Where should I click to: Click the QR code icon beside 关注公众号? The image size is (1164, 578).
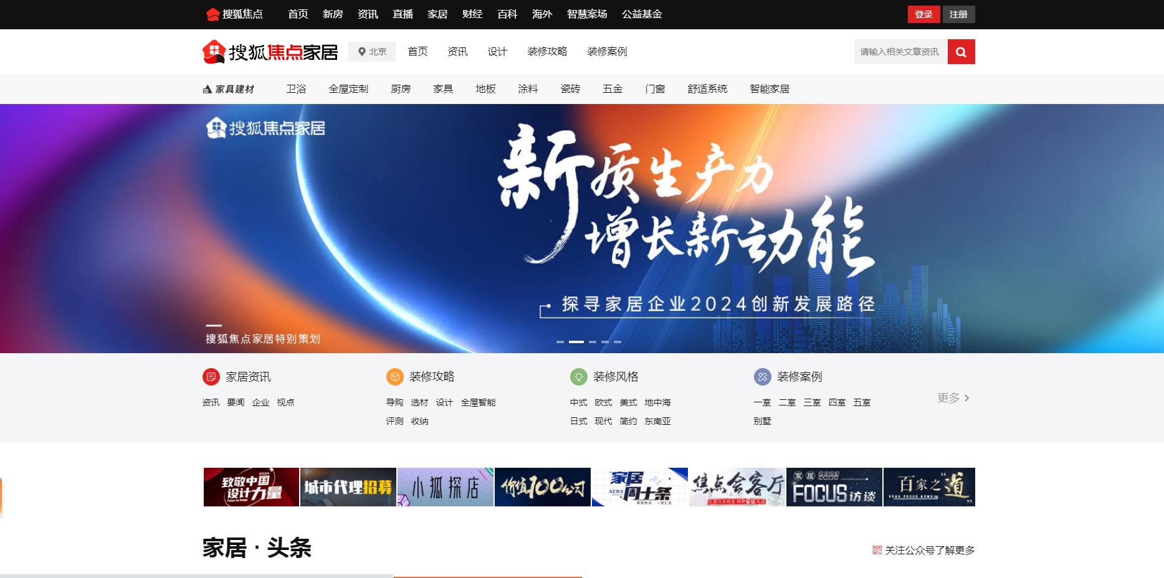click(877, 550)
